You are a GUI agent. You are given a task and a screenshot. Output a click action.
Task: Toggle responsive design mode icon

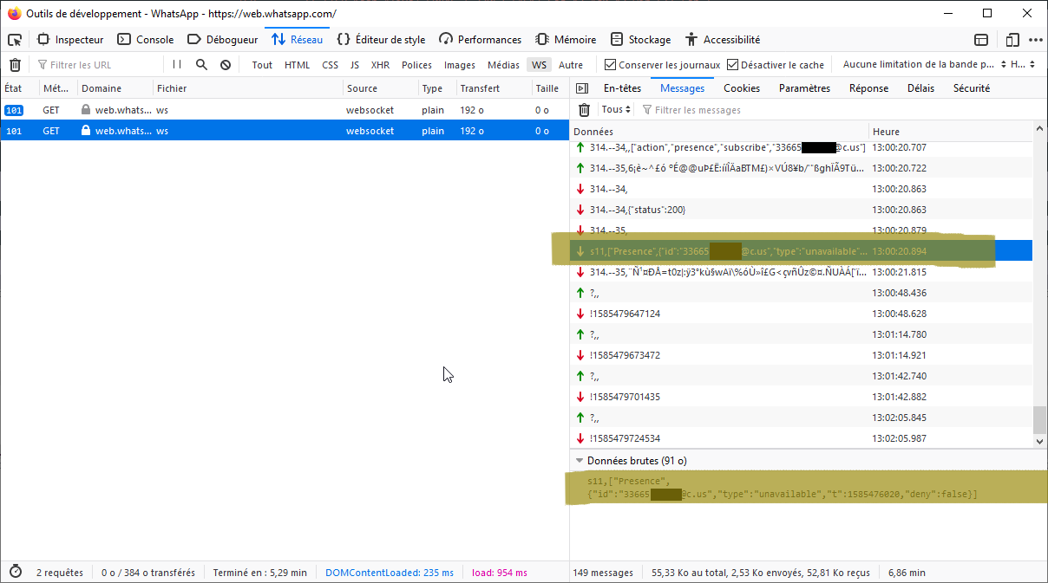tap(1012, 40)
